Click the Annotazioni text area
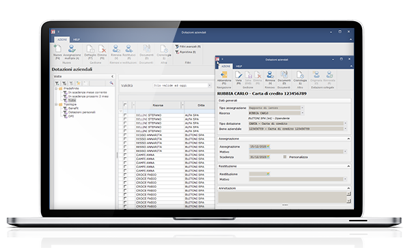This screenshot has height=248, width=410. point(282,197)
